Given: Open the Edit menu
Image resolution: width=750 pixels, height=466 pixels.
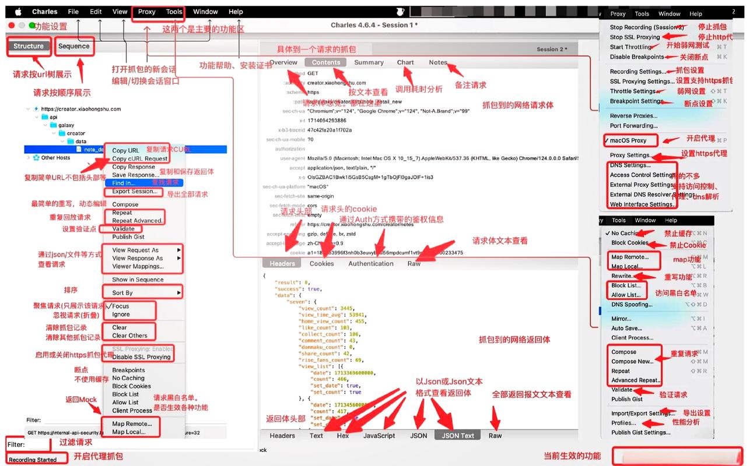Looking at the screenshot, I should tap(96, 12).
